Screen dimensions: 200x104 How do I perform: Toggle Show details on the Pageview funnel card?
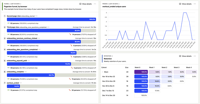[x=85, y=4]
